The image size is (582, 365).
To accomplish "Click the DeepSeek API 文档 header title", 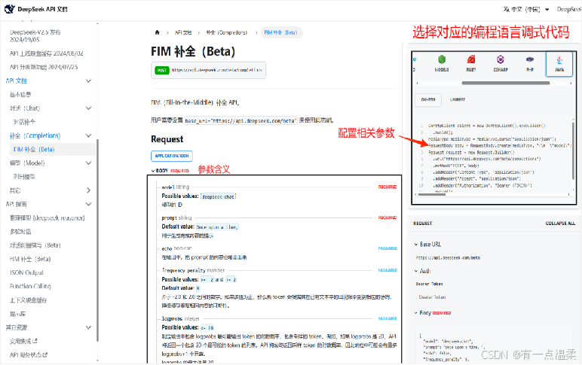I will (43, 9).
